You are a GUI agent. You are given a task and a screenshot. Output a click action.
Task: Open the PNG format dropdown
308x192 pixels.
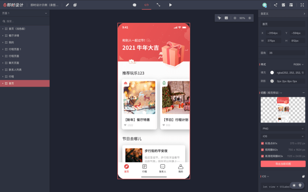(283, 129)
